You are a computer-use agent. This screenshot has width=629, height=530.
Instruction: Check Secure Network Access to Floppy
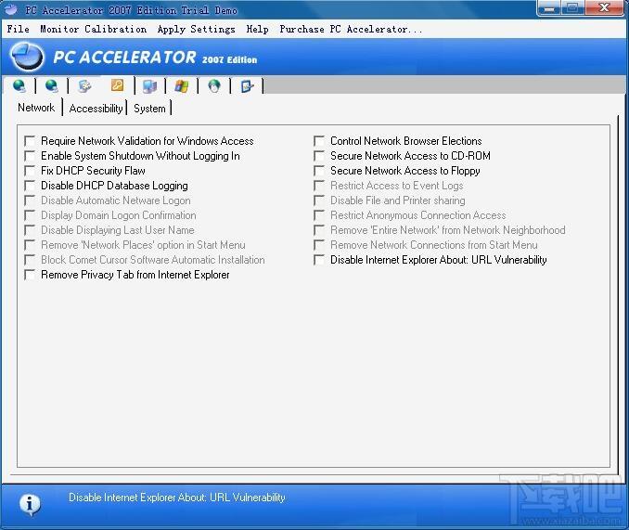(319, 171)
